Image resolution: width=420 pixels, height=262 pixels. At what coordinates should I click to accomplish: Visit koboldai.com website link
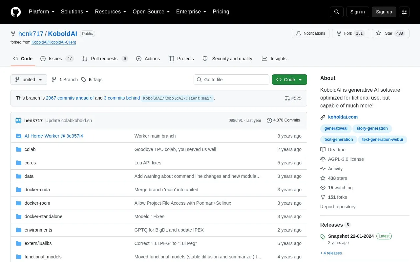343,117
